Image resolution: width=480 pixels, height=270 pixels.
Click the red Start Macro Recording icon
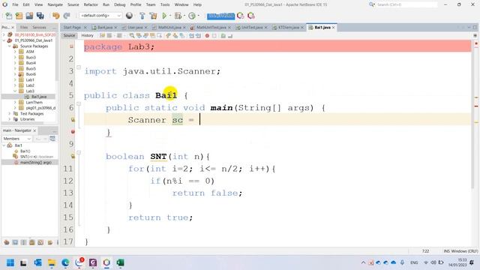coord(207,36)
